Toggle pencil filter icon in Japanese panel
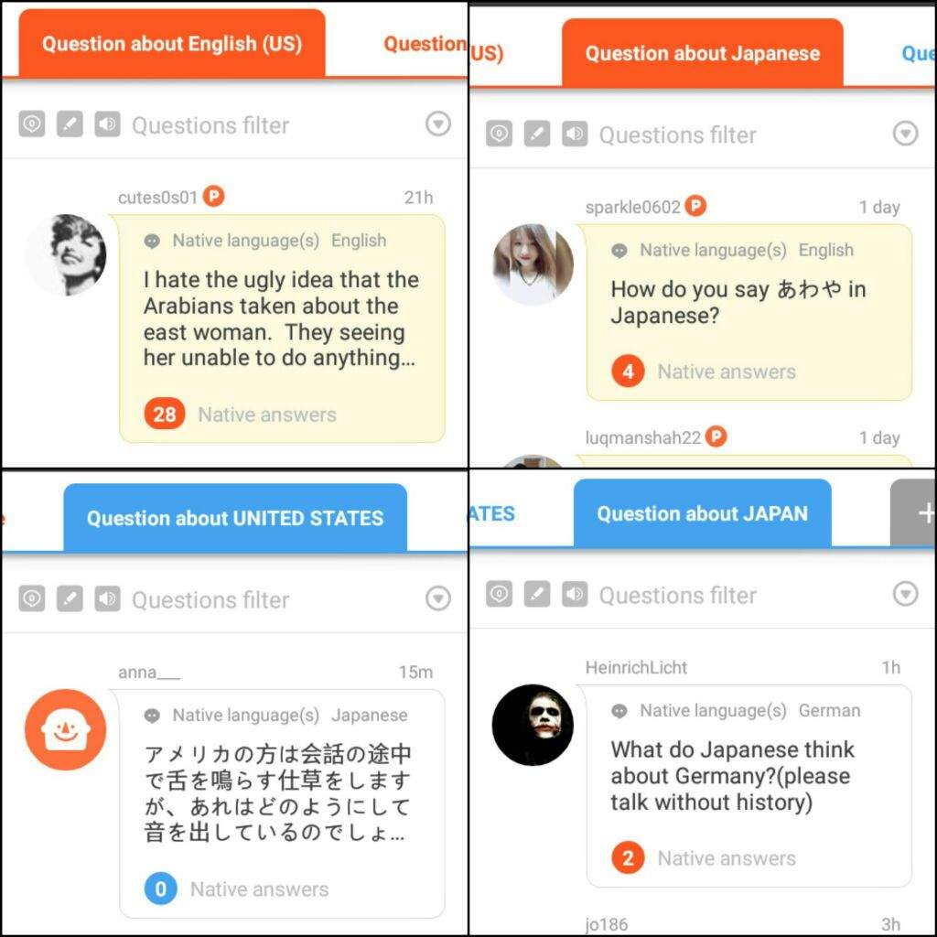Image resolution: width=937 pixels, height=937 pixels. pos(536,134)
